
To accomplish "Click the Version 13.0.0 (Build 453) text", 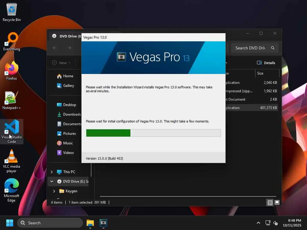I will (104, 158).
